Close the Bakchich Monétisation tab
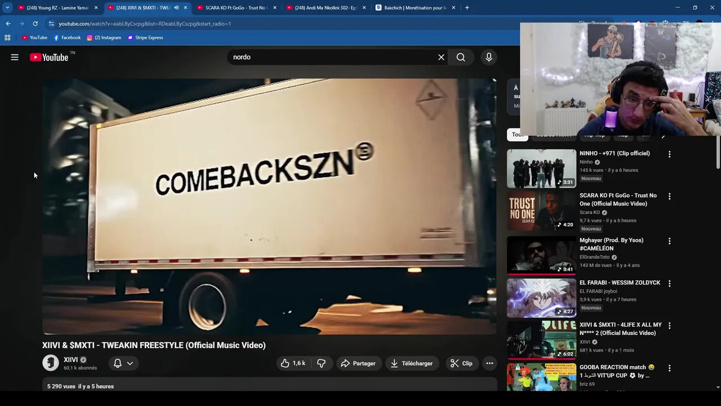Viewport: 721px width, 406px height. tap(453, 8)
